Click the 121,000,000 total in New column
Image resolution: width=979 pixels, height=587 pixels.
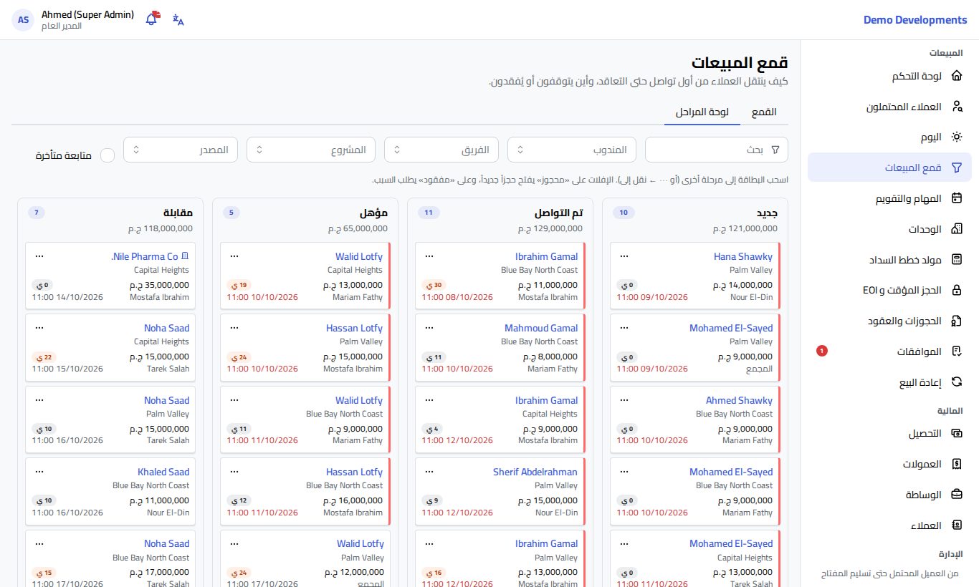[x=745, y=228]
